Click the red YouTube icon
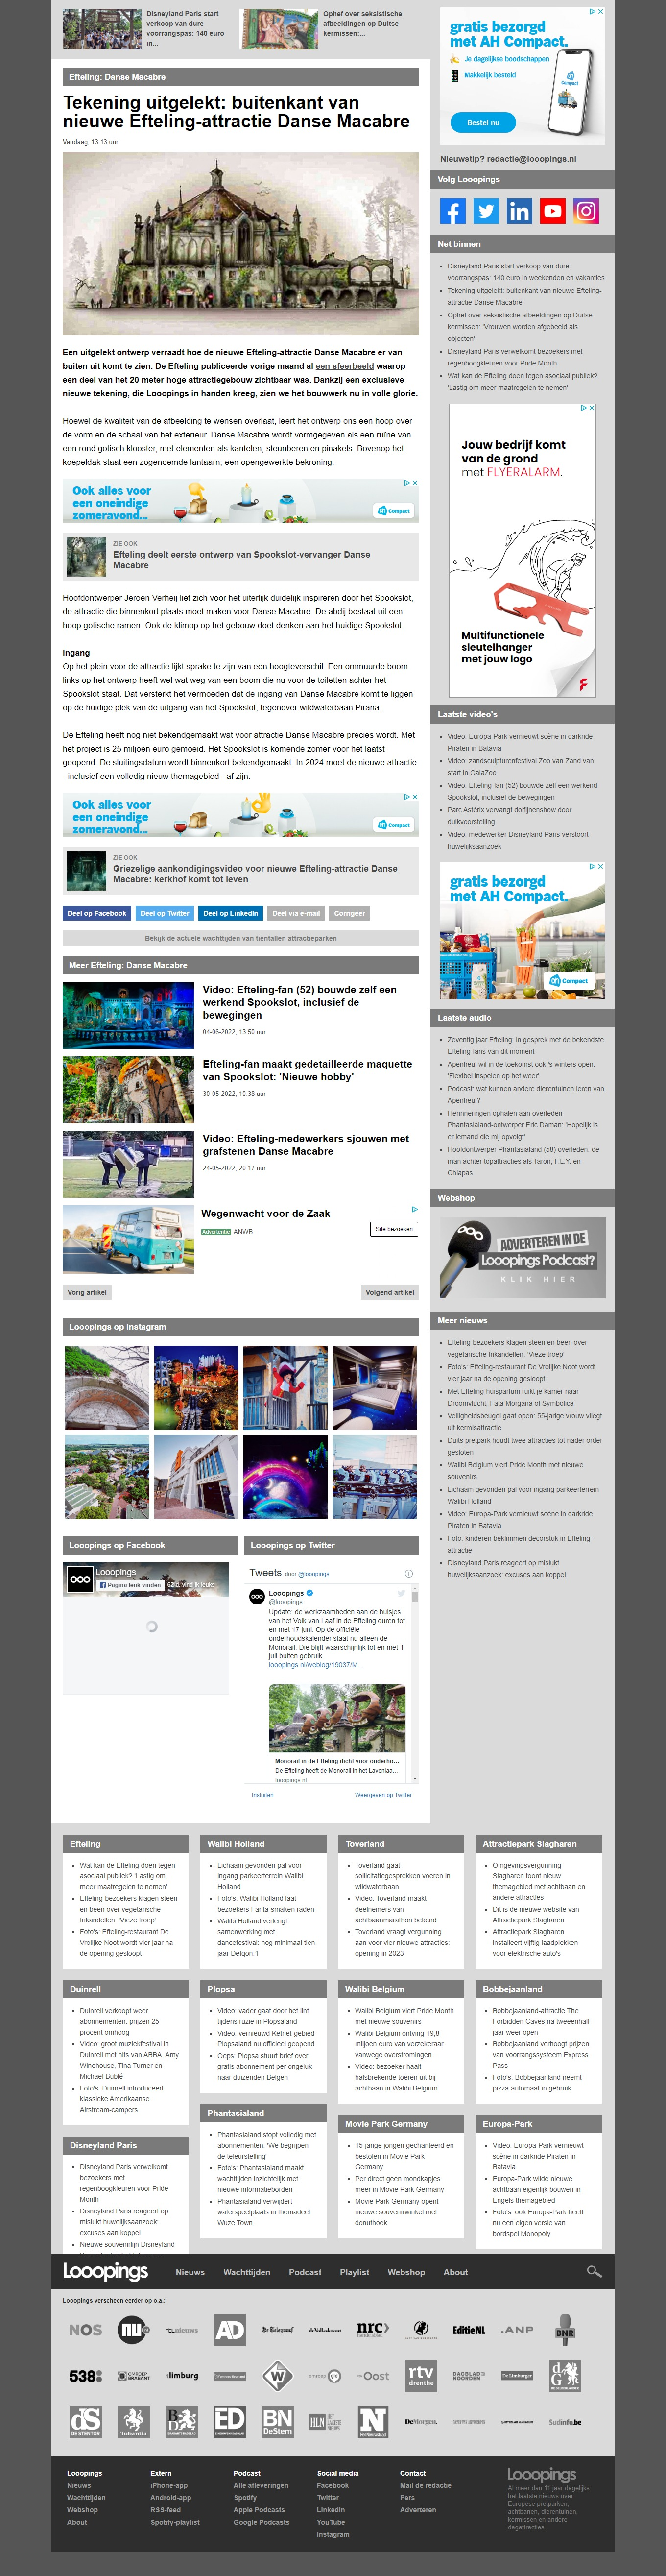Image resolution: width=666 pixels, height=2576 pixels. 552,211
